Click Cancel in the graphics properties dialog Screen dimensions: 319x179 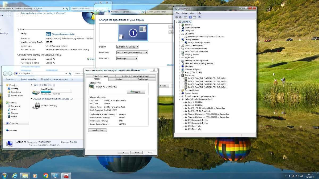tap(136, 152)
